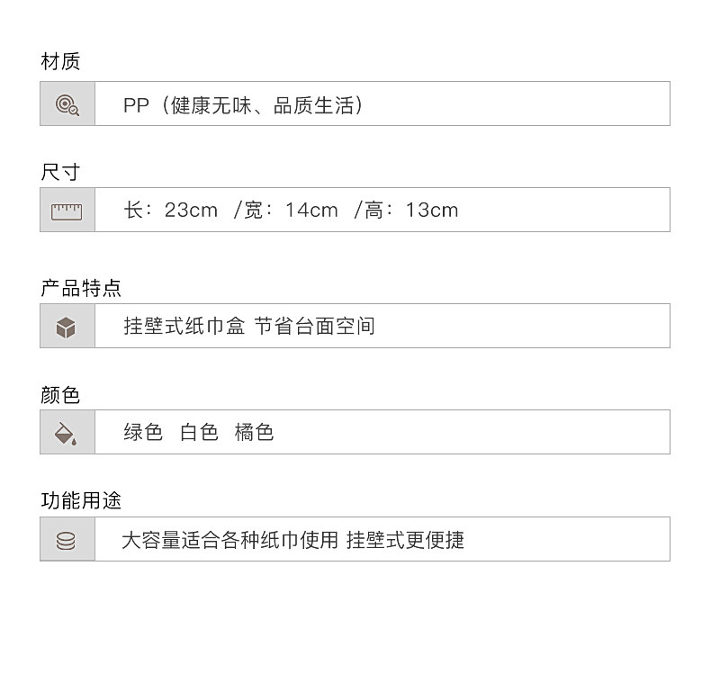Choose the 绿色 color option

click(143, 433)
